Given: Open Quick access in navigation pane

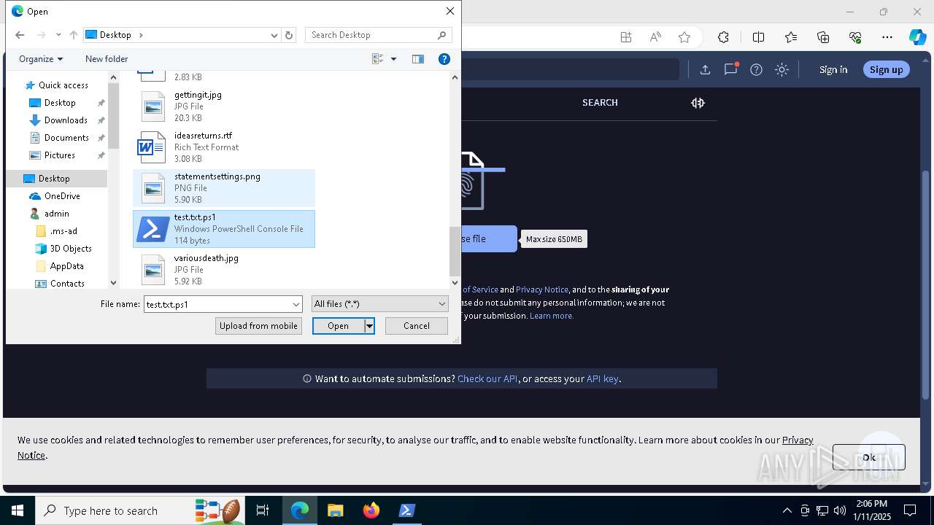Looking at the screenshot, I should click(63, 85).
